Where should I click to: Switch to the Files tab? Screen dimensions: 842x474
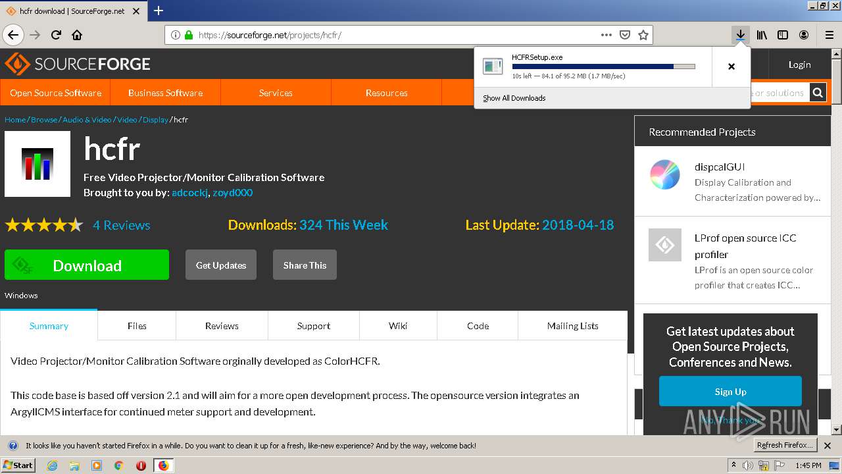(137, 326)
